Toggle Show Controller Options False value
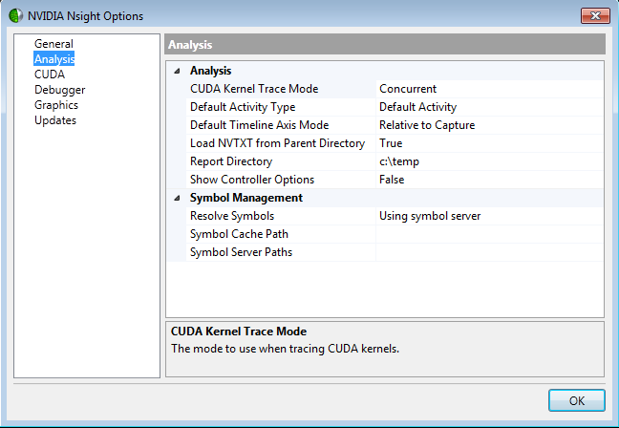This screenshot has height=428, width=619. click(x=488, y=180)
